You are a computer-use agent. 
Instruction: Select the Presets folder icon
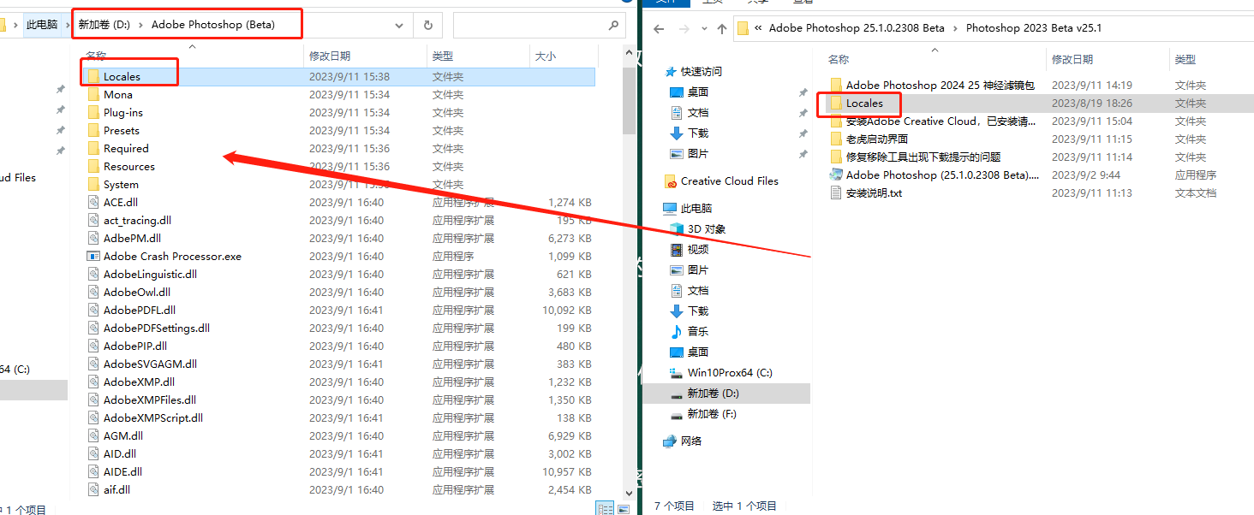click(x=94, y=130)
